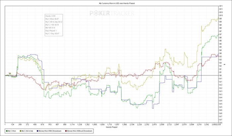Click the 'Hands Played' x-axis title
Image resolution: width=232 pixels, height=136 pixels.
112,127
